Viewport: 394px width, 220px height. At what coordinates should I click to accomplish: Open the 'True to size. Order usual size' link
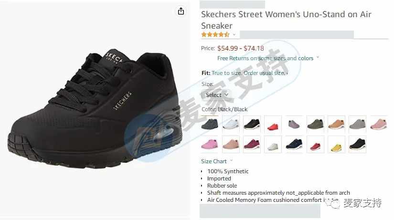[248, 73]
